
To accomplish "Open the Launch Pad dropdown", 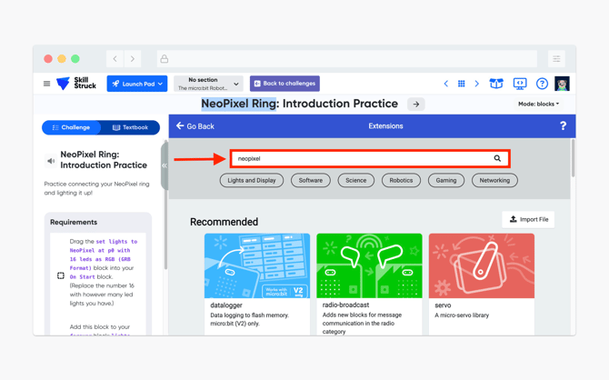I will pyautogui.click(x=137, y=84).
